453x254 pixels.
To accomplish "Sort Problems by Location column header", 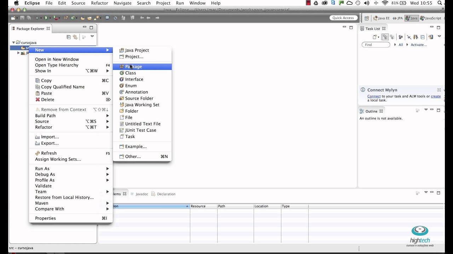I will tap(267, 206).
